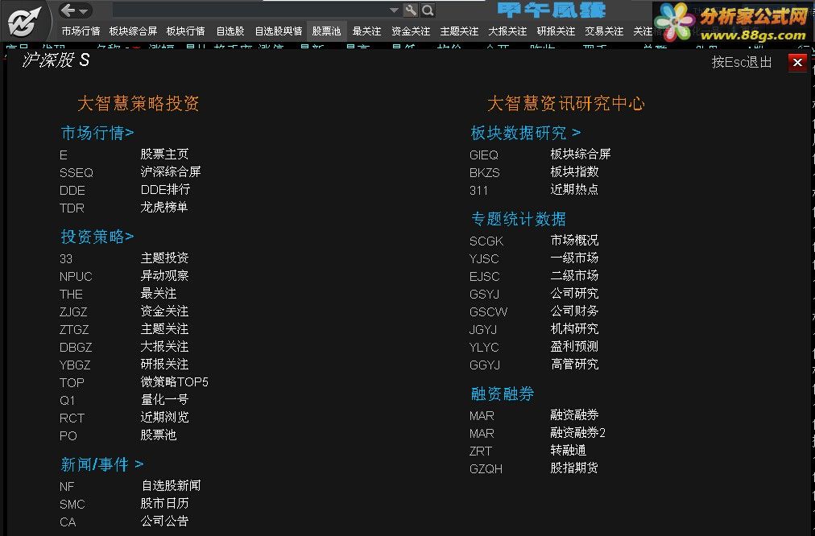815x536 pixels.
Task: Click the wrench settings icon
Action: point(411,10)
